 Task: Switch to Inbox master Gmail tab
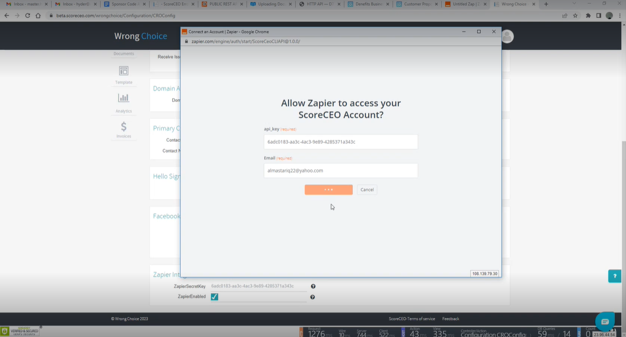(x=26, y=4)
